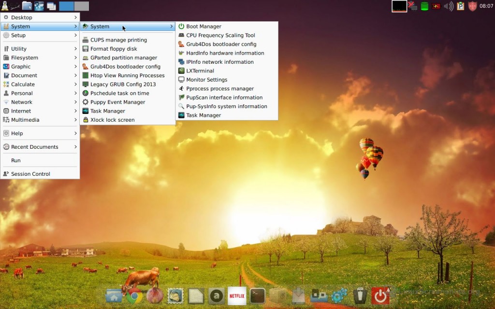Select the first blue workspace in pager
Screen dimensions: 495x309
click(x=67, y=6)
